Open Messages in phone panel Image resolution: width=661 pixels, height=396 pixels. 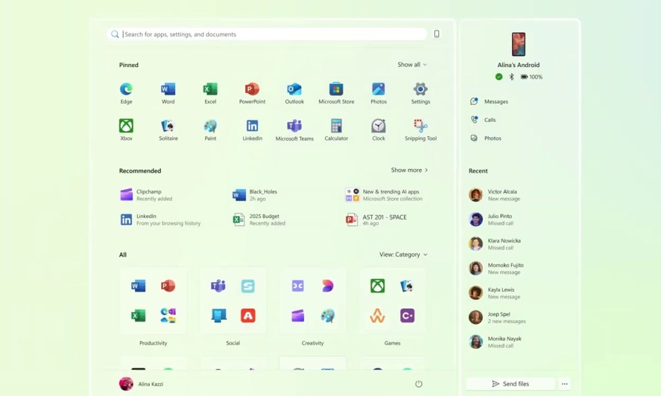pos(489,101)
